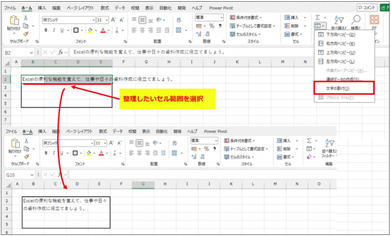The image size is (391, 236).
Task: Click add-ins (アドイン) icon in upper ribbon
Action: pyautogui.click(x=374, y=19)
